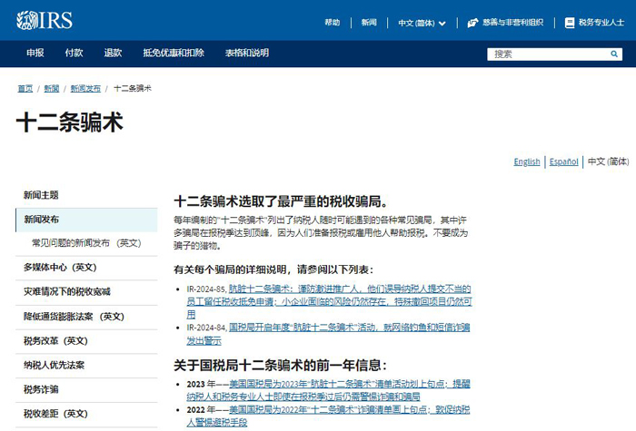
Task: Click the 中文 (简体) text beside Español
Action: click(608, 162)
